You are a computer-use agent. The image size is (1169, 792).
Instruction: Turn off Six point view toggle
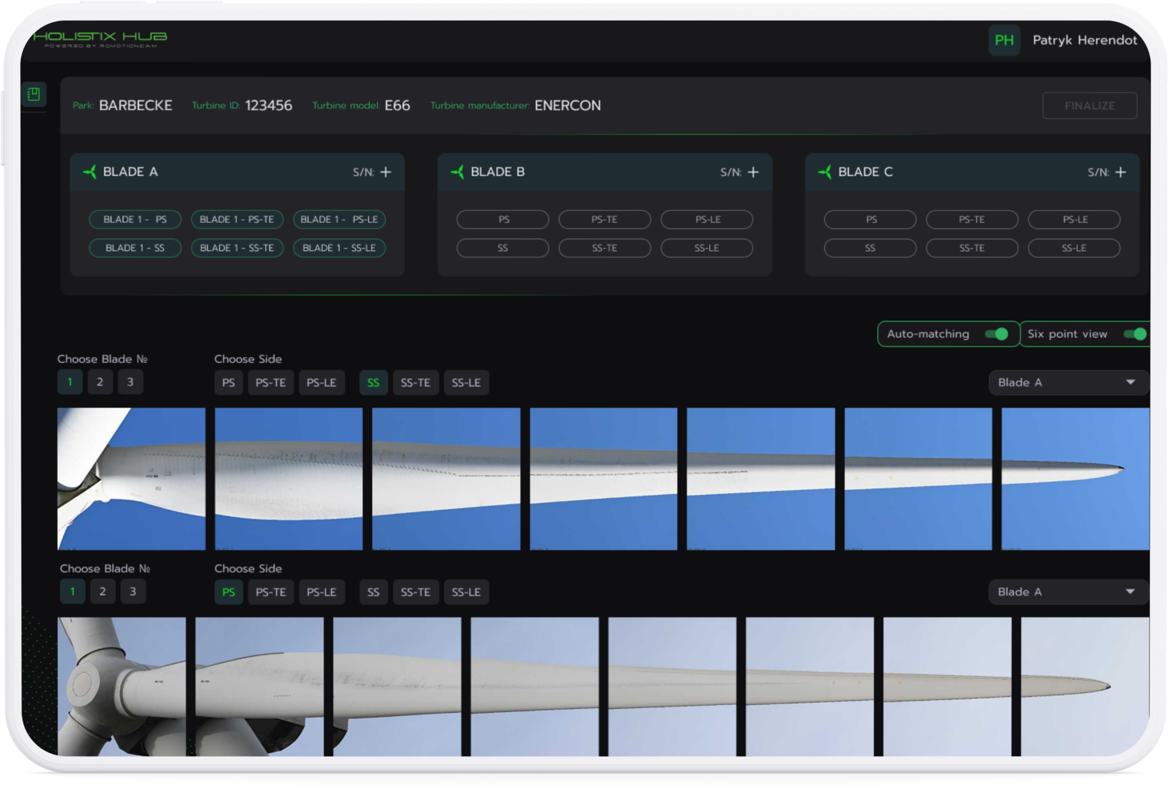click(x=1135, y=334)
